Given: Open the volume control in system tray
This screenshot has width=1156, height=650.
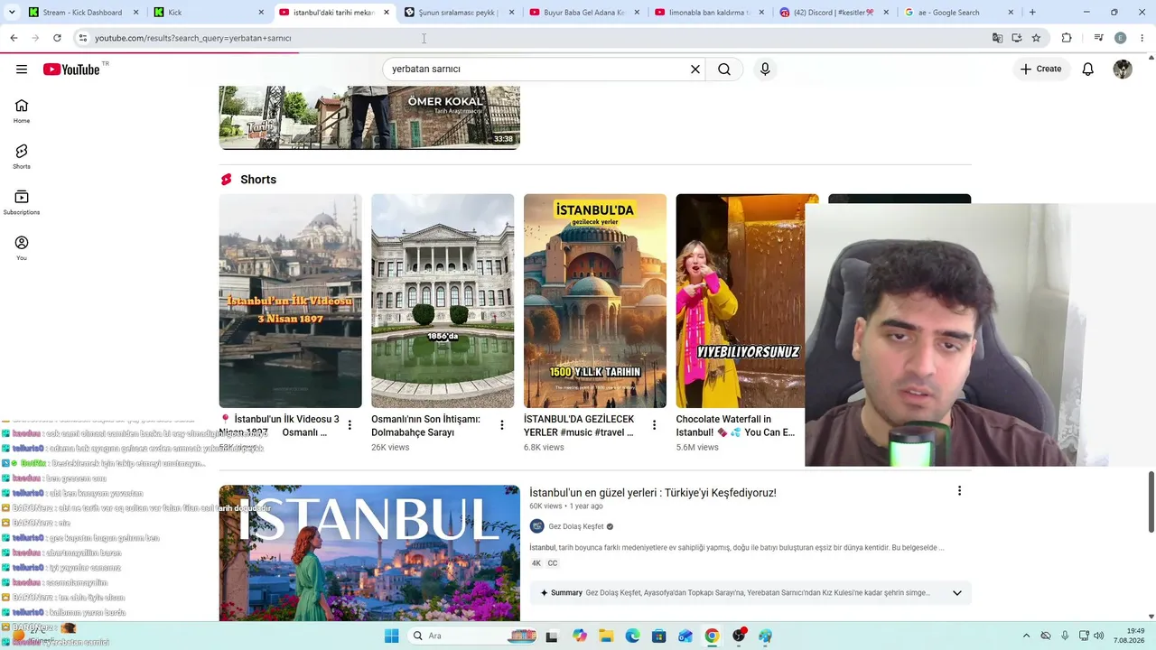Looking at the screenshot, I should (1099, 636).
